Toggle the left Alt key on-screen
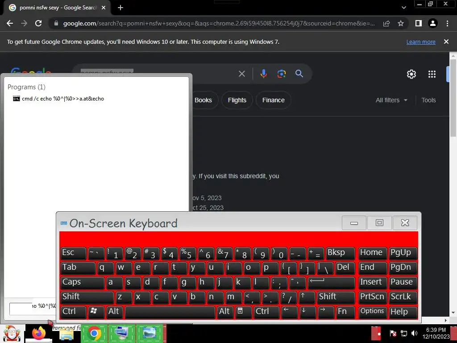The image size is (457, 343). (x=114, y=312)
